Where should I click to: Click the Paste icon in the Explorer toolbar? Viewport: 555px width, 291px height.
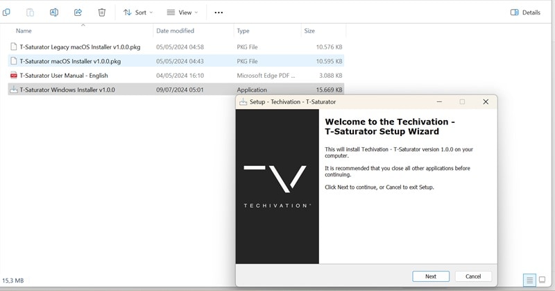(x=30, y=13)
